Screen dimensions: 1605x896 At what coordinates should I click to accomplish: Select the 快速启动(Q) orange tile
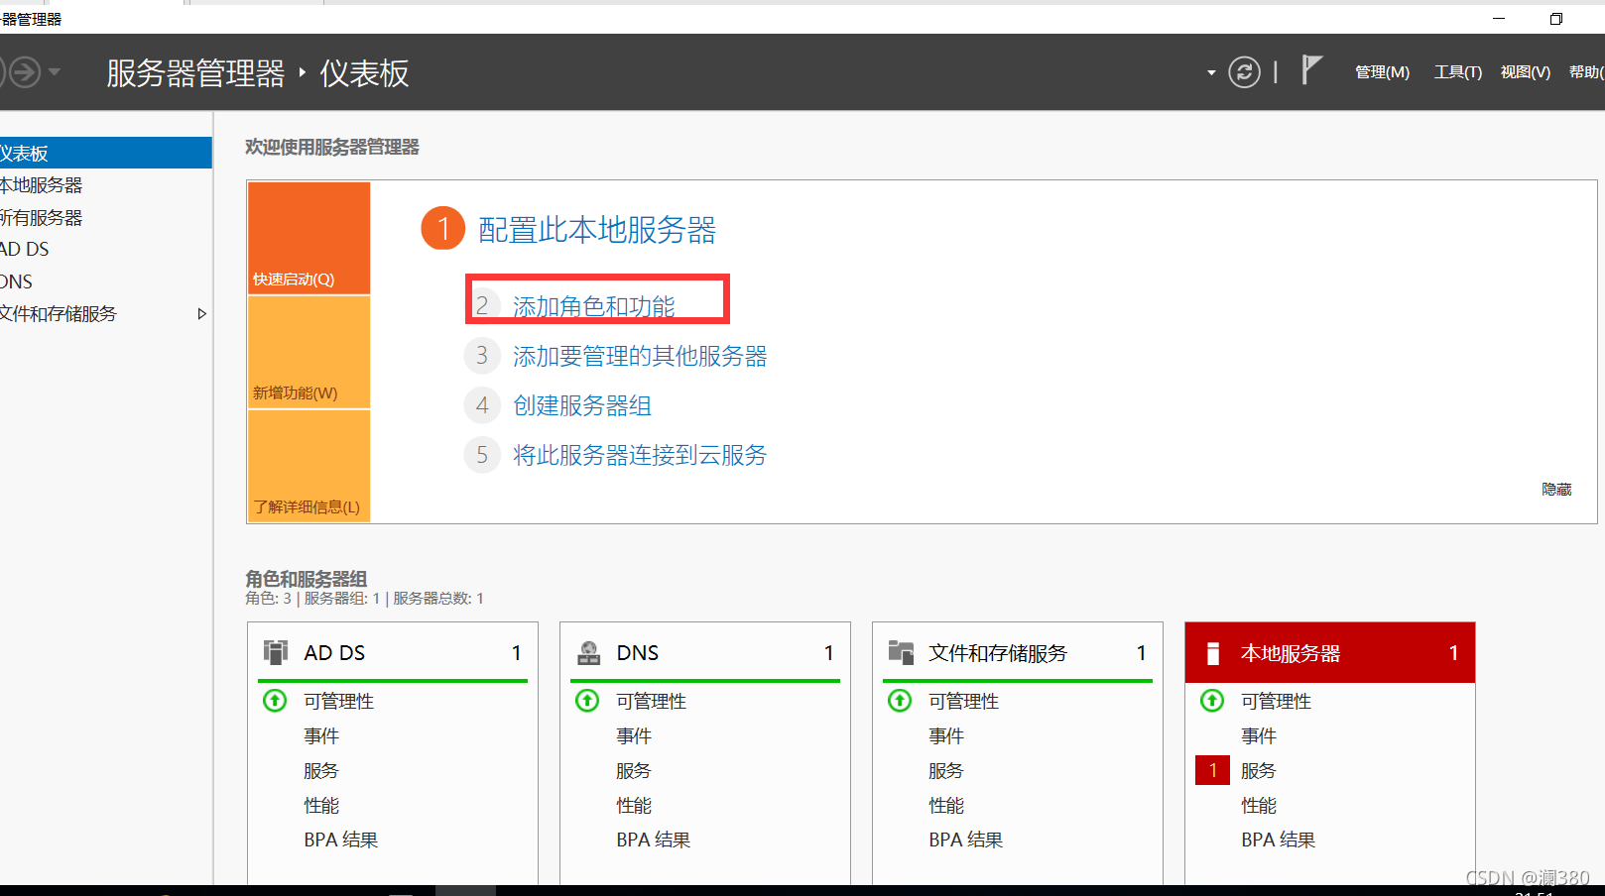point(309,238)
